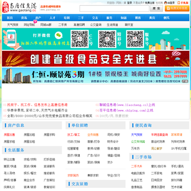Viewport: 191px width, 191px height.
Task: Click 二手房 in the sub navigation bar
Action: 63,25
